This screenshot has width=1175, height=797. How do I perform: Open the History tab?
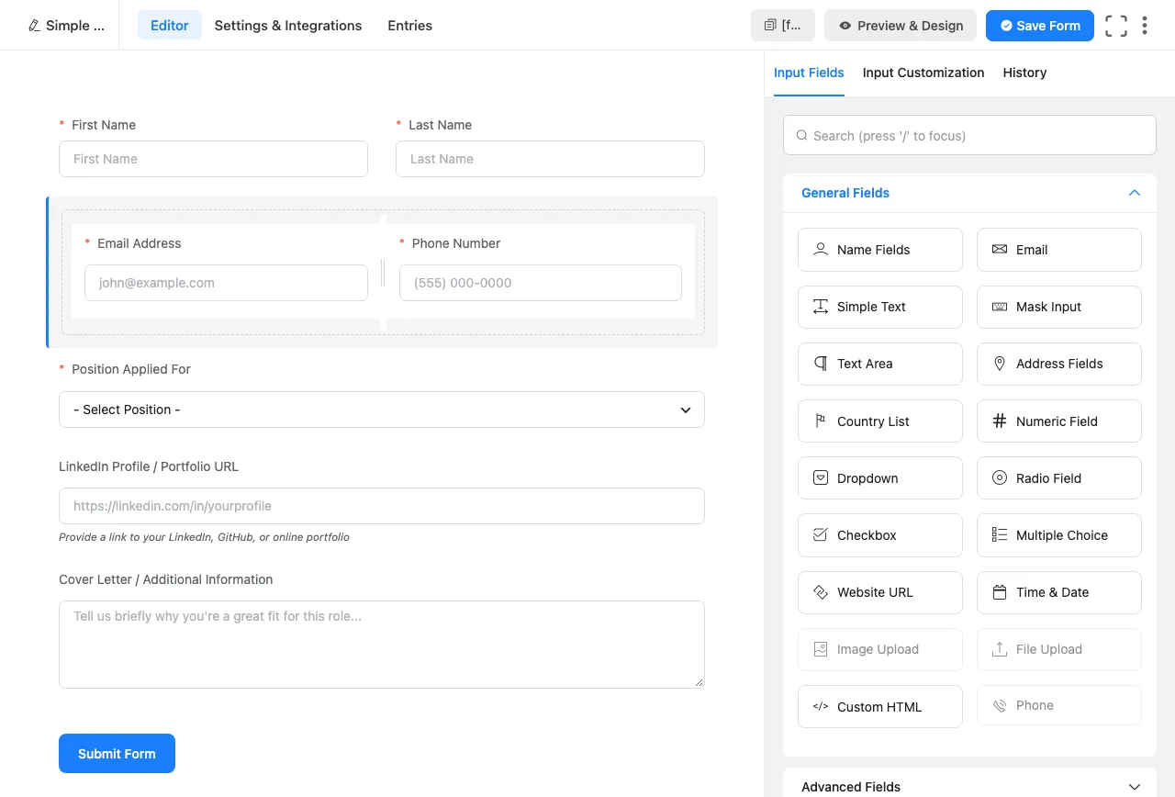pos(1024,73)
